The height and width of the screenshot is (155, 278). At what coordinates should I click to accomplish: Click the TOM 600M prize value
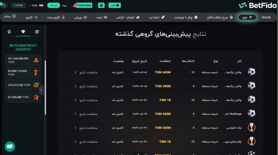pos(163,72)
